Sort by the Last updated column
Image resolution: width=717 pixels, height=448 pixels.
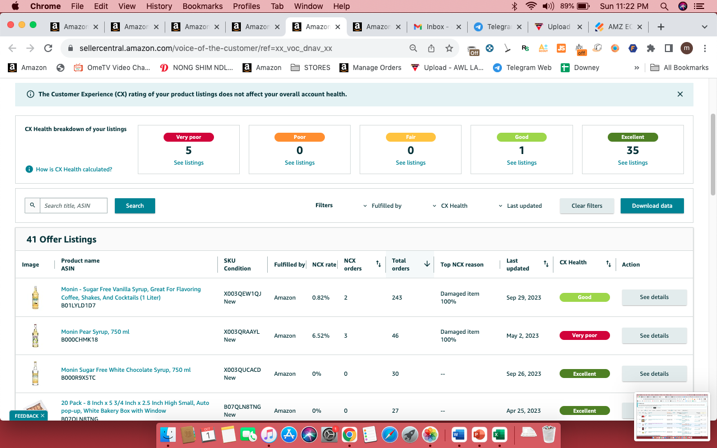[x=546, y=264]
